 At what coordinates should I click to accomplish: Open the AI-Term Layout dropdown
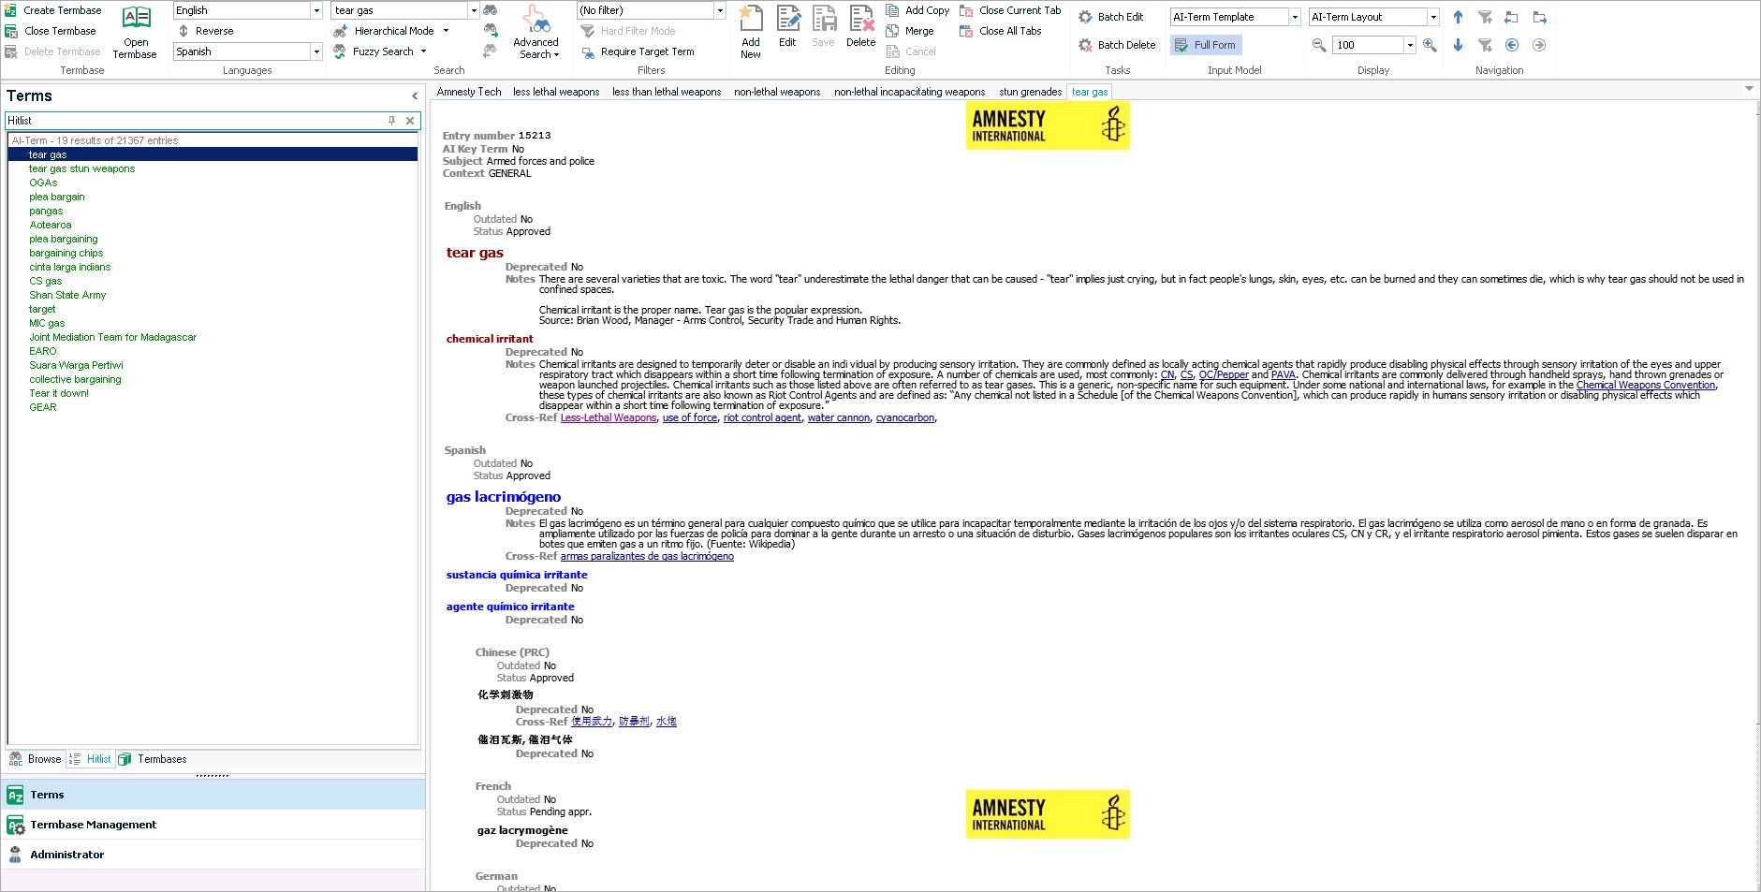pyautogui.click(x=1433, y=17)
